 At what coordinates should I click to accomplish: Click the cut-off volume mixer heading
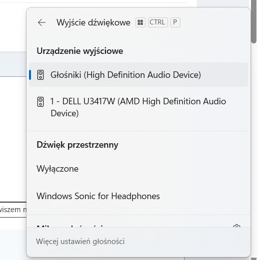[71, 226]
